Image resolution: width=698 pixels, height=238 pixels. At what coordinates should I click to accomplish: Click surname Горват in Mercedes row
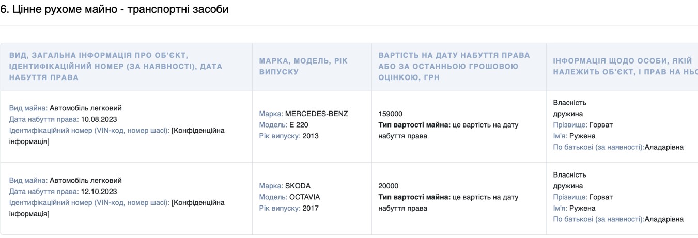click(601, 125)
